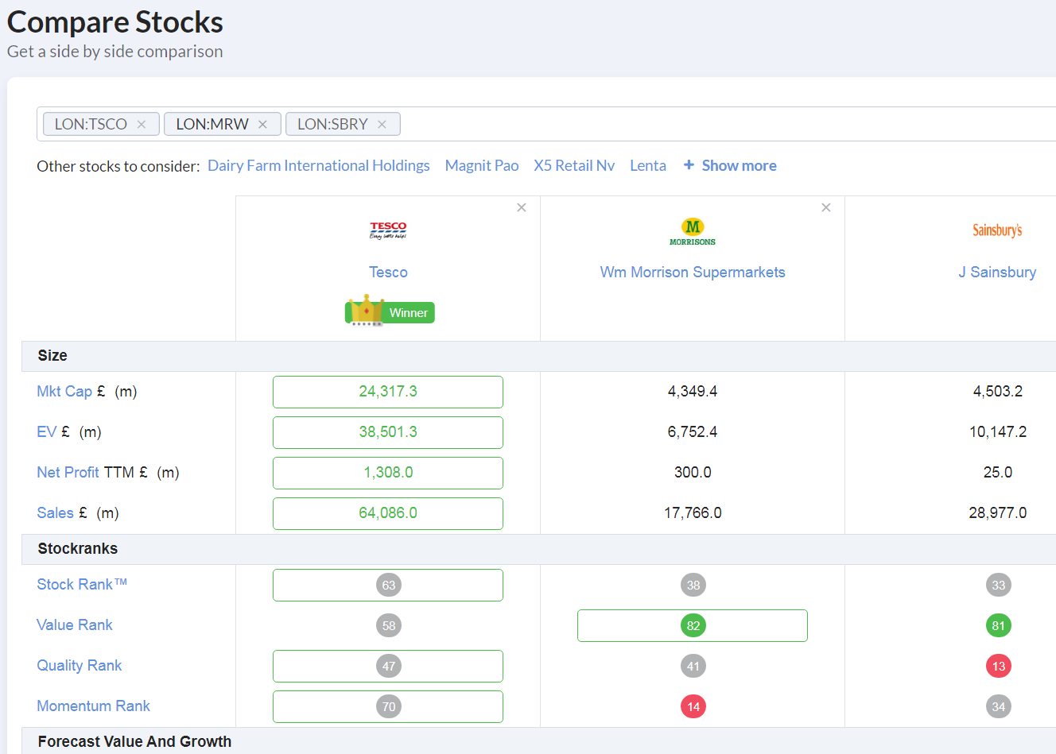Image resolution: width=1056 pixels, height=754 pixels.
Task: Remove the LON:SBRY tag
Action: point(382,125)
